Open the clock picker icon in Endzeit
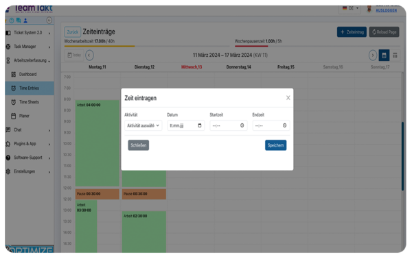412x259 pixels. 284,125
